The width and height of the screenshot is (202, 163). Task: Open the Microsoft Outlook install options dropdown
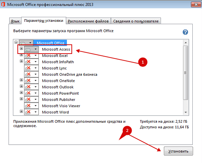pos(36,87)
